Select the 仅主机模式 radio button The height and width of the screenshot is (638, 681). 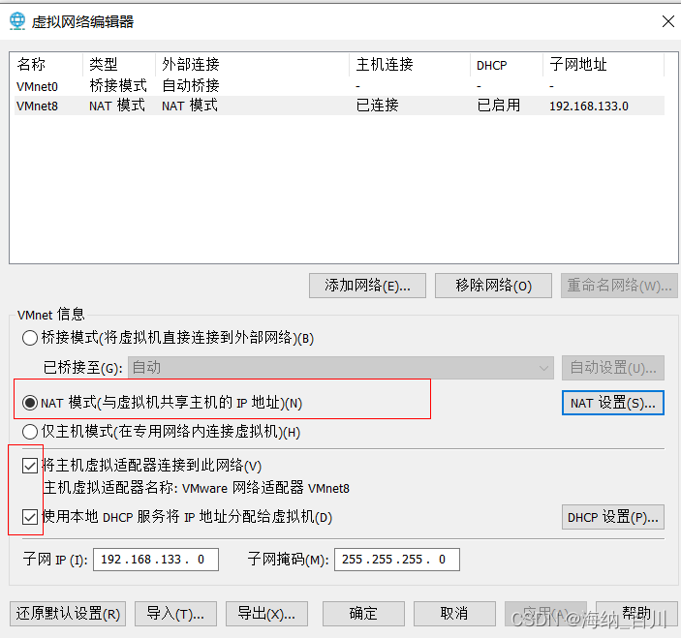(30, 432)
